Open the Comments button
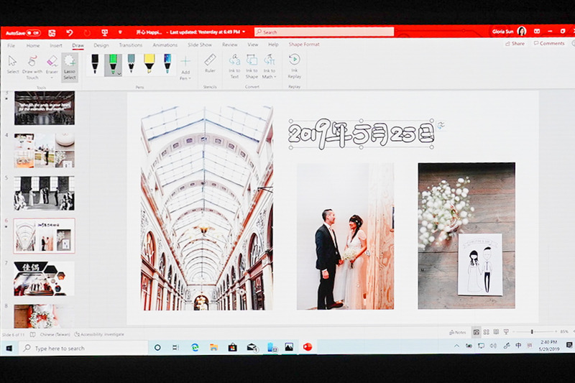The width and height of the screenshot is (575, 383). click(549, 43)
